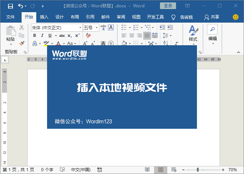Switch to the 视图 ribbon tab
Viewport: 244px width, 174px height.
136,17
